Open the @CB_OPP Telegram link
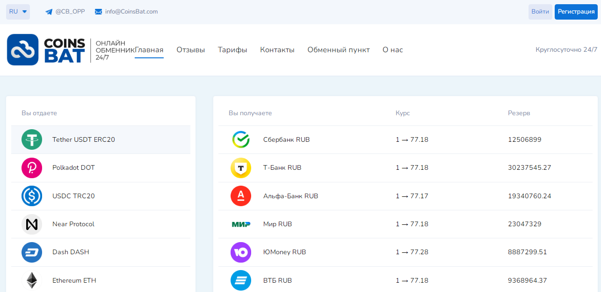Image resolution: width=601 pixels, height=292 pixels. tap(65, 12)
